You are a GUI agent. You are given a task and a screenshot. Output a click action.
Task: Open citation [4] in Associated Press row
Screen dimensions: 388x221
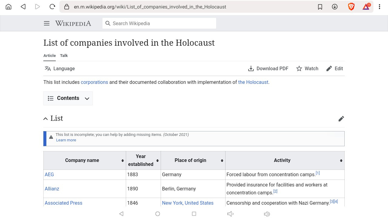(336, 202)
